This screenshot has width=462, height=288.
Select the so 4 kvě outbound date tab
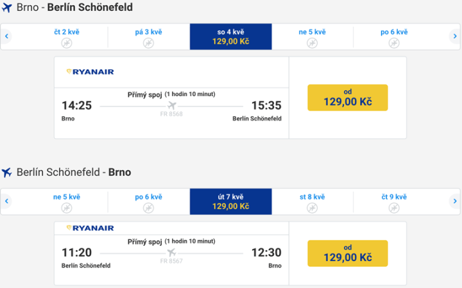tap(230, 37)
